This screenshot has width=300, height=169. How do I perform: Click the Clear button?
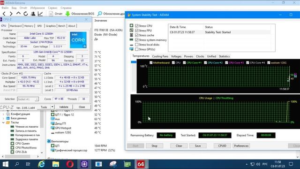click(179, 146)
